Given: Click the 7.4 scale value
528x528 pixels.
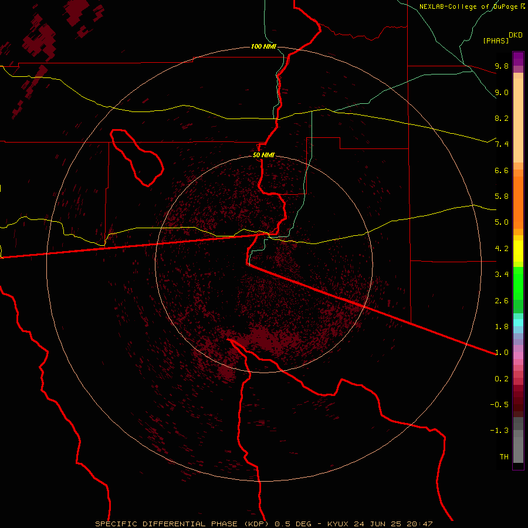Looking at the screenshot, I should point(502,144).
